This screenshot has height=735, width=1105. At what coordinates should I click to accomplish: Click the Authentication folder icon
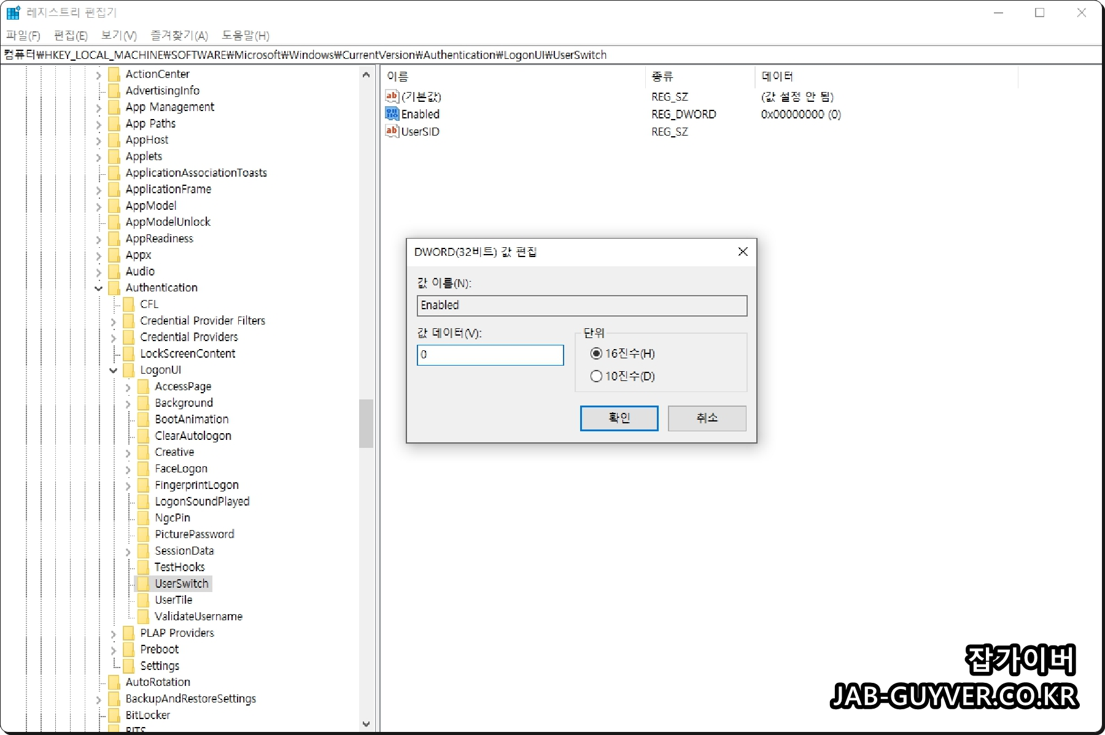coord(114,288)
